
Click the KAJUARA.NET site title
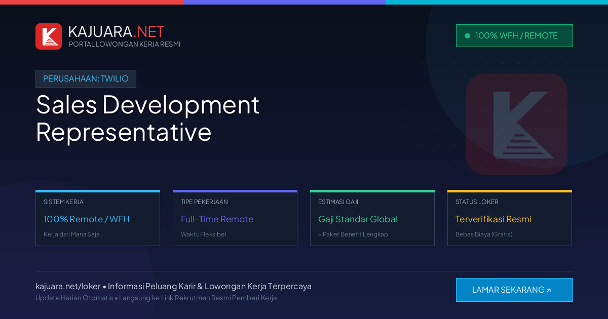coord(116,31)
